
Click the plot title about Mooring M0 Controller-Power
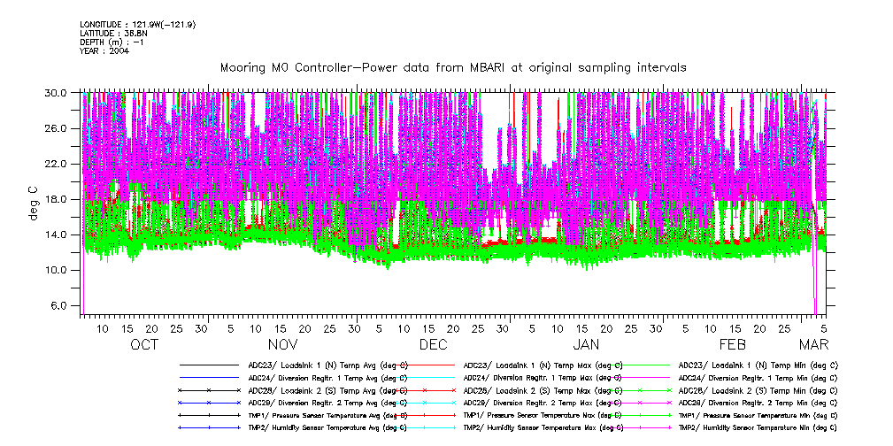coord(453,67)
